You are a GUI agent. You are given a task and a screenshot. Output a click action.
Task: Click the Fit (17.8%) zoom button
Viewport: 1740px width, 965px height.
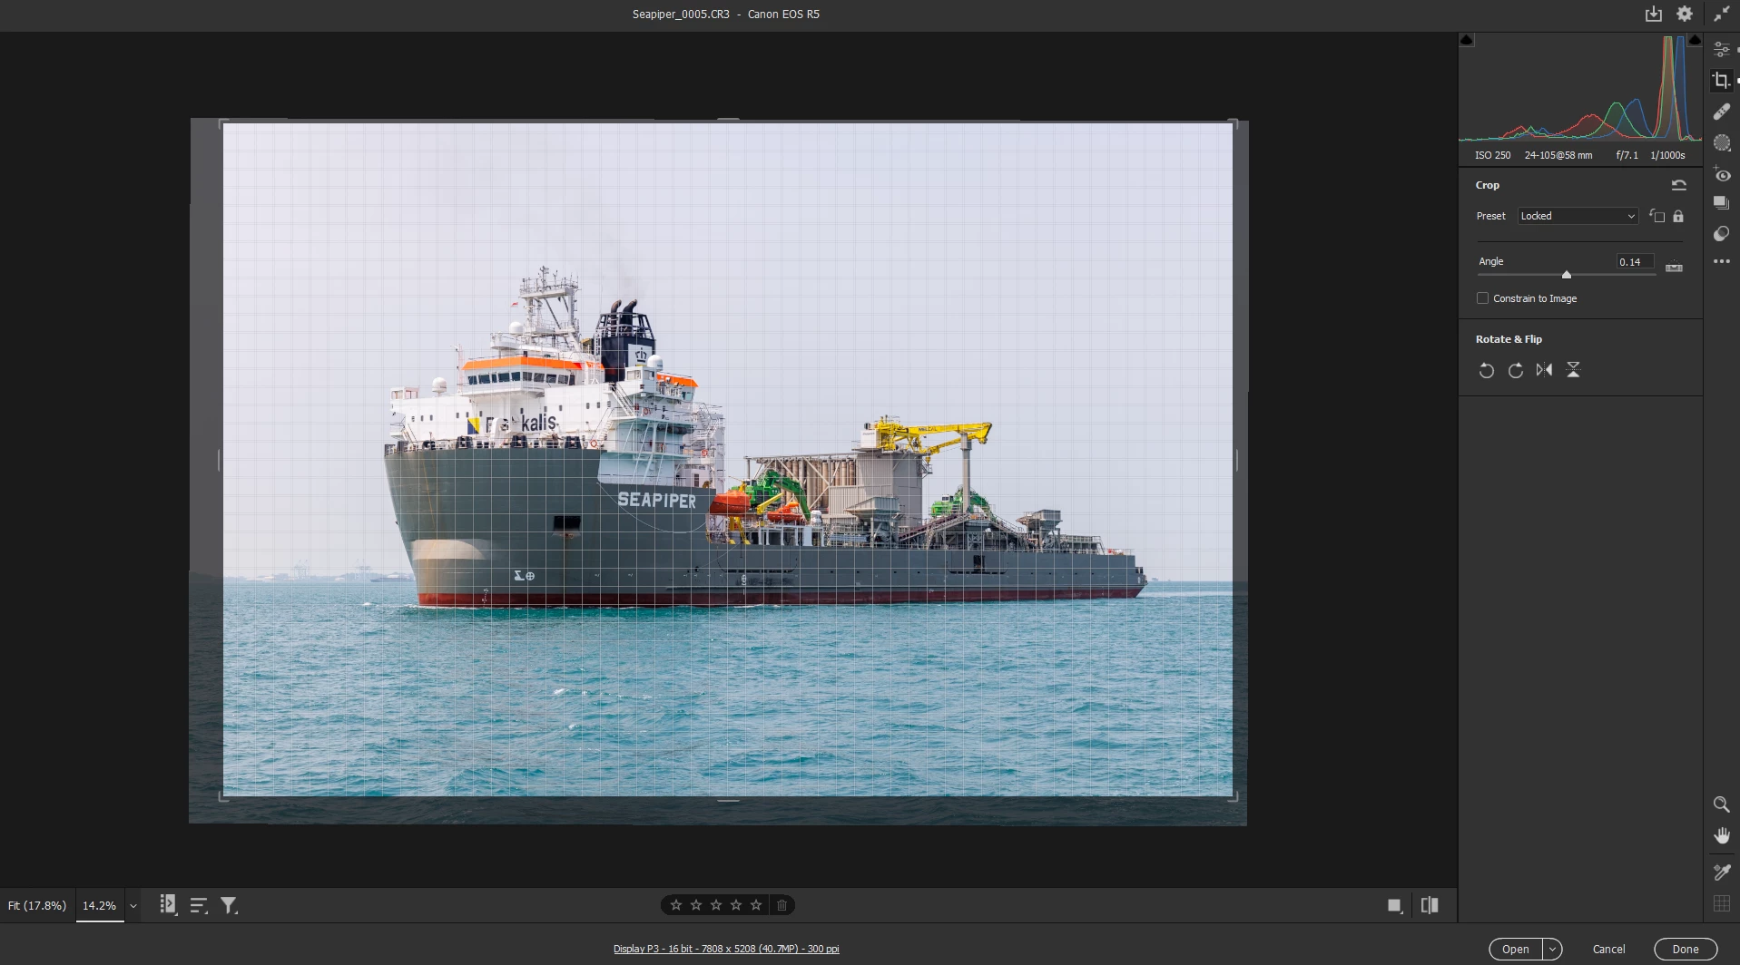pyautogui.click(x=37, y=905)
